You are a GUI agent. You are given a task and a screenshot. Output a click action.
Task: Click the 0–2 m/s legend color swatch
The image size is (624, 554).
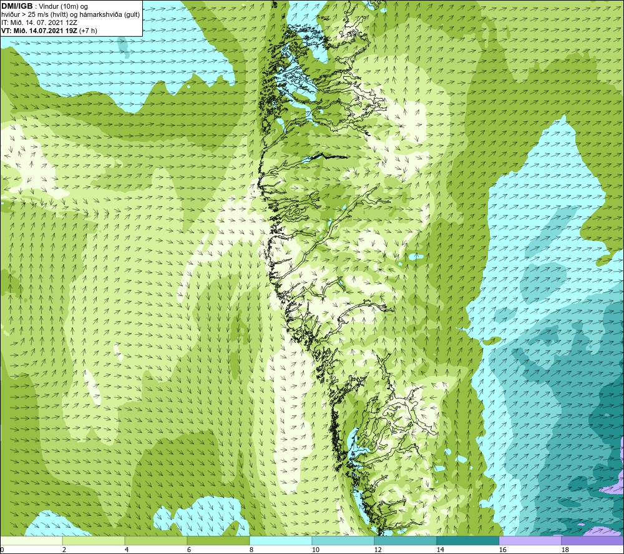tap(31, 540)
